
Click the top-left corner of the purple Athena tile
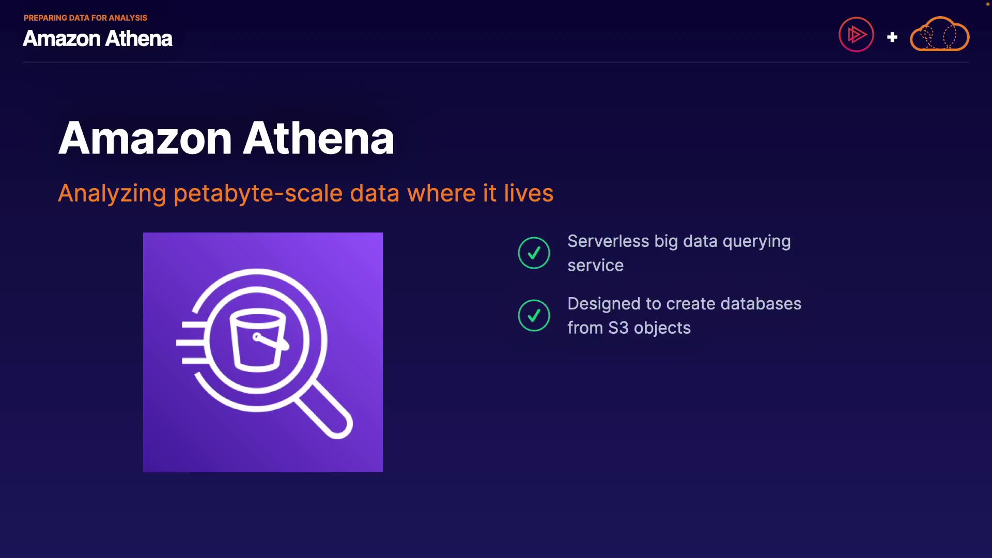(146, 236)
